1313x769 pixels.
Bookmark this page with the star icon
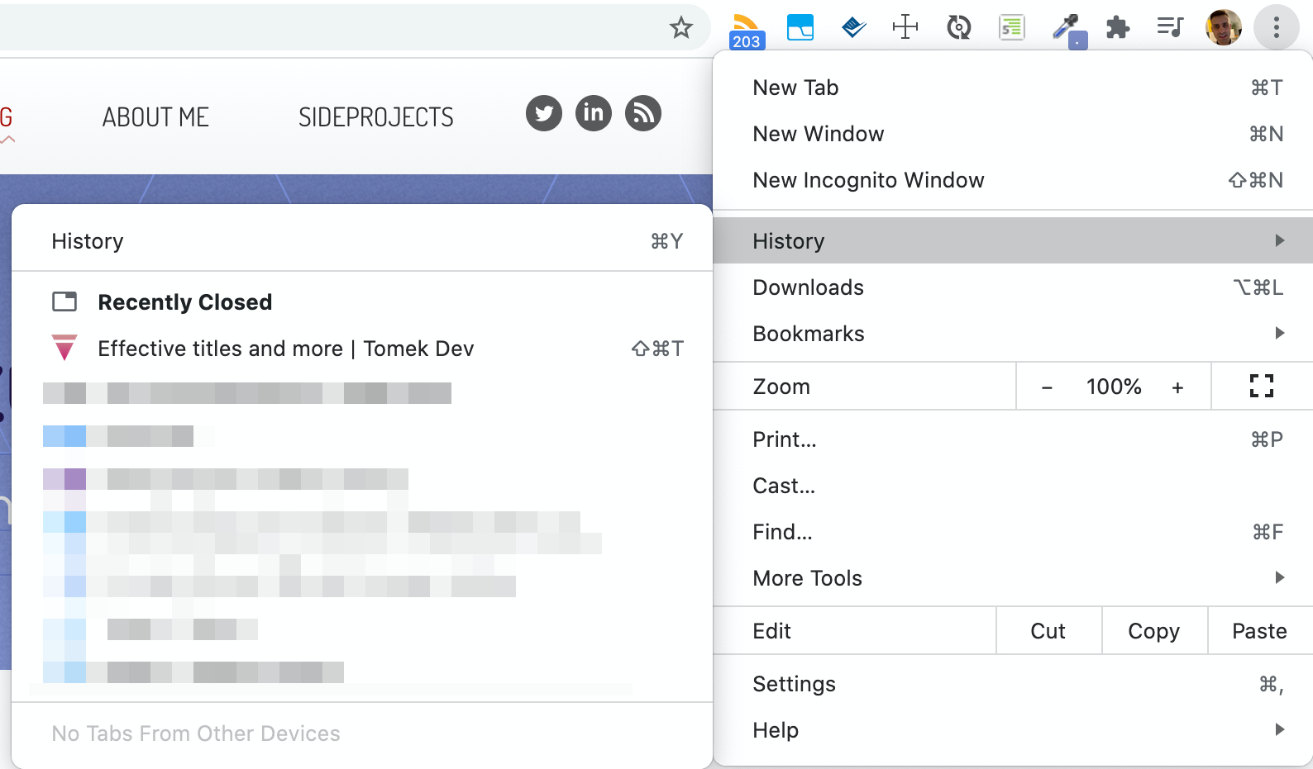[x=681, y=28]
